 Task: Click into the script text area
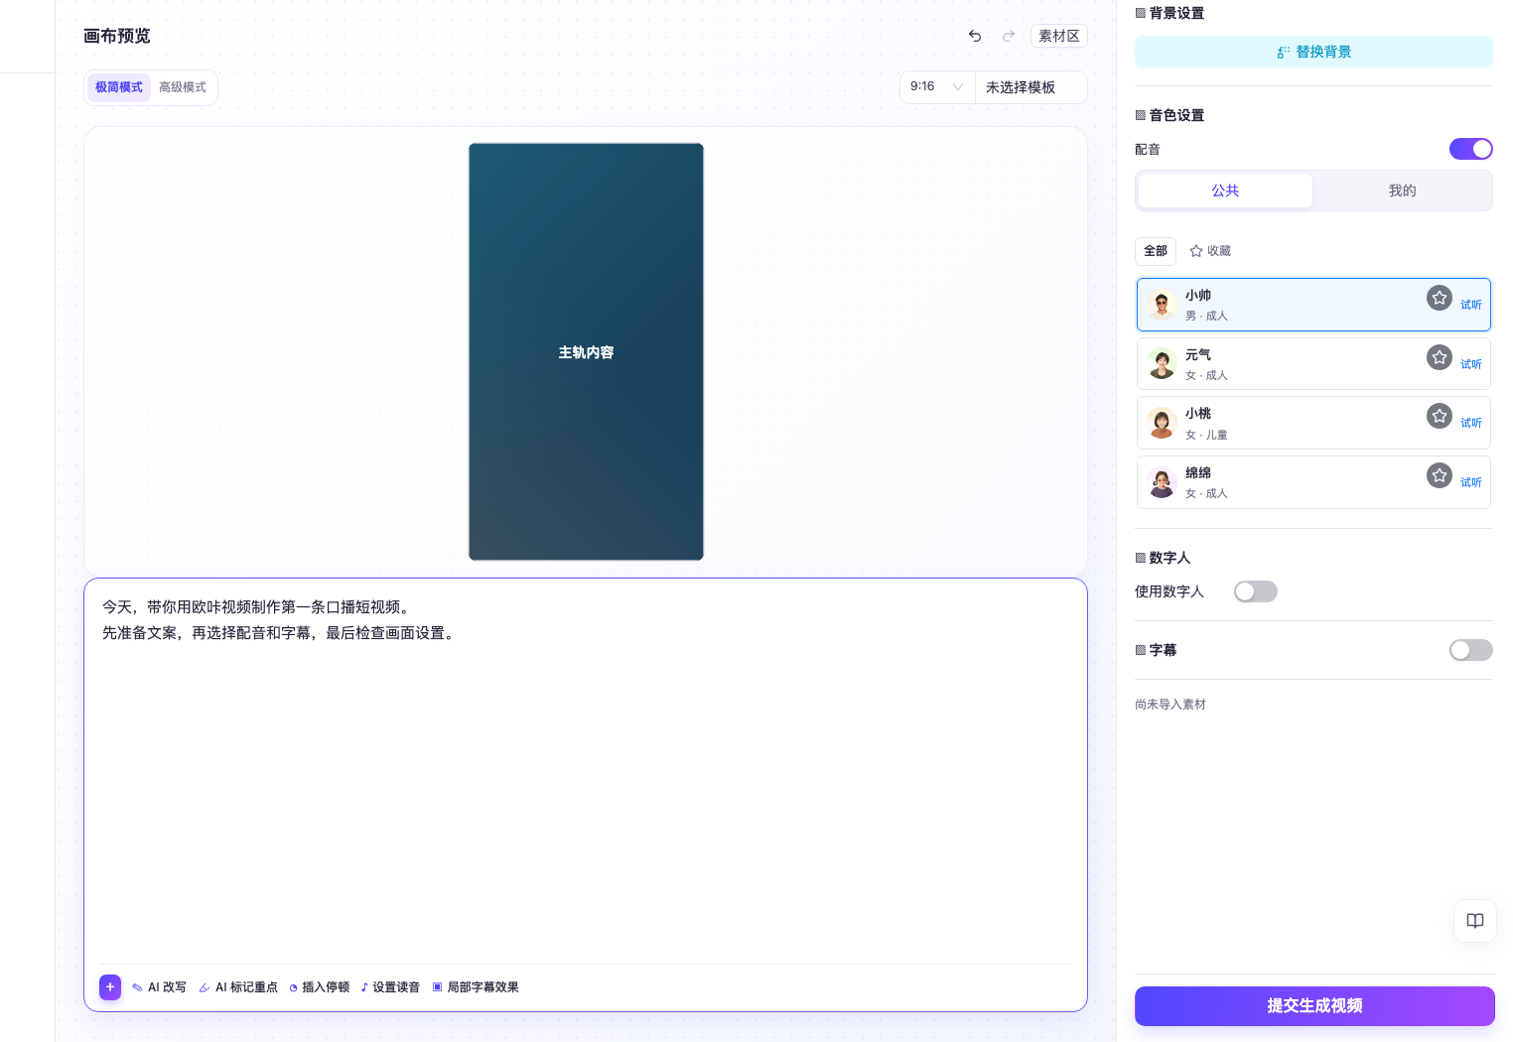586,774
